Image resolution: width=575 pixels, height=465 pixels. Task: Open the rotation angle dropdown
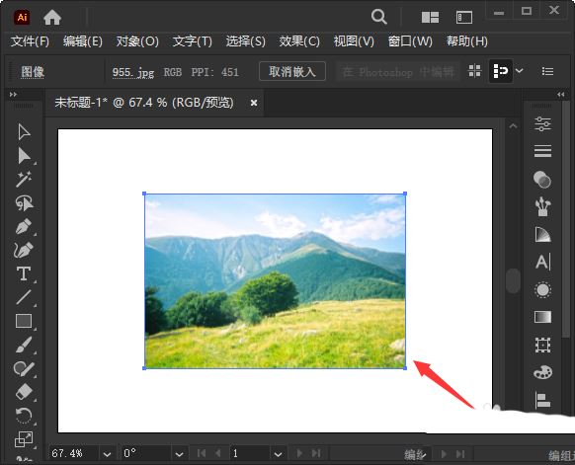coord(179,454)
